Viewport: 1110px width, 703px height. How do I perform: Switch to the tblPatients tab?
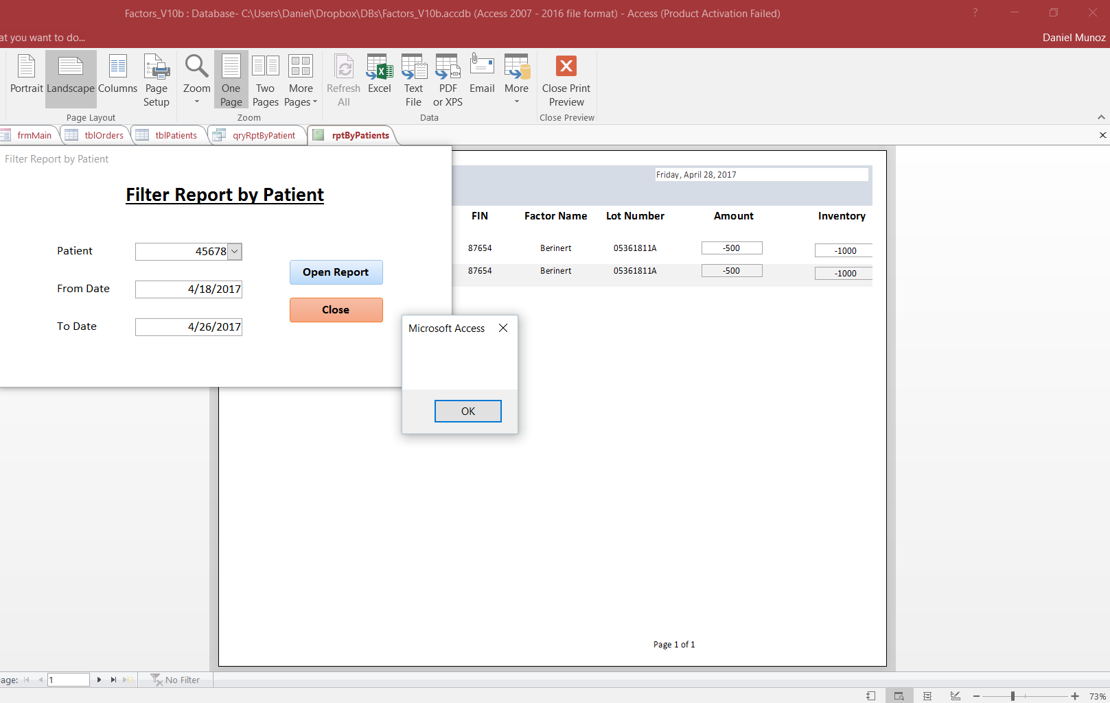168,135
